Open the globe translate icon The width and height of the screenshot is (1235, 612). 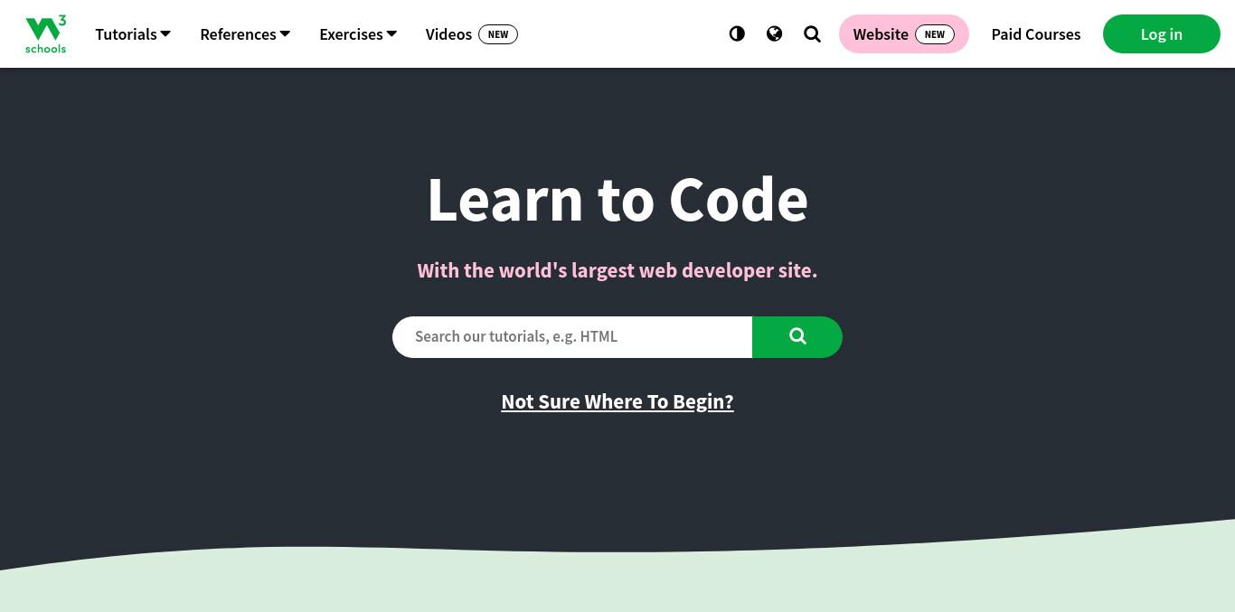[x=774, y=33]
